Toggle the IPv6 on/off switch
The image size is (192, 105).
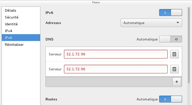171,13
